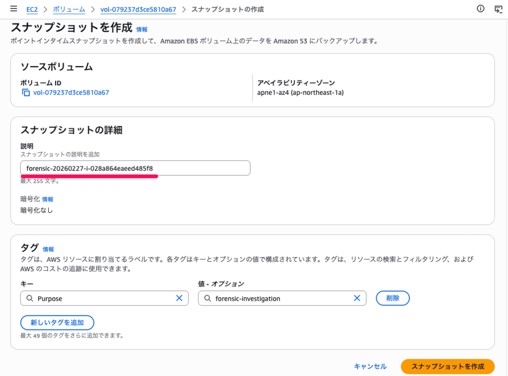Click the search icon in value field
Viewport: 508px width, 376px height.
(207, 299)
